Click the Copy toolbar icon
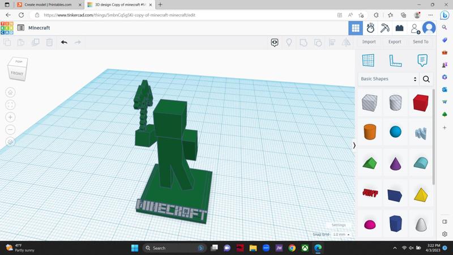This screenshot has width=453, height=255. [7, 42]
